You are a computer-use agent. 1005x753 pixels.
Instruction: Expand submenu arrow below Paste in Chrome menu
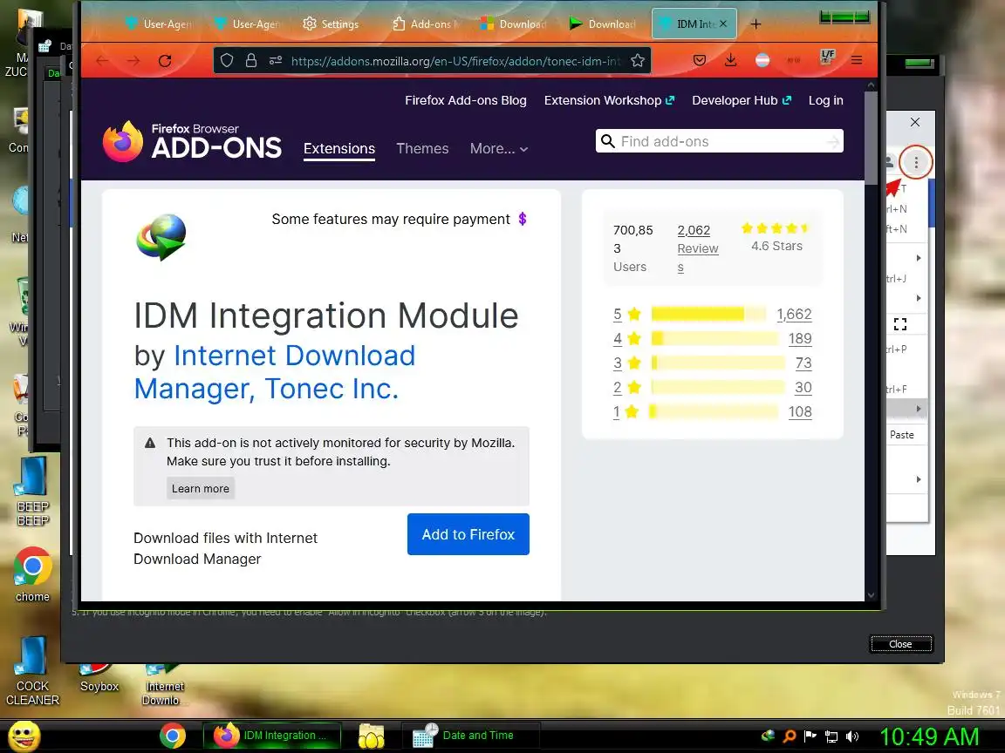(919, 479)
